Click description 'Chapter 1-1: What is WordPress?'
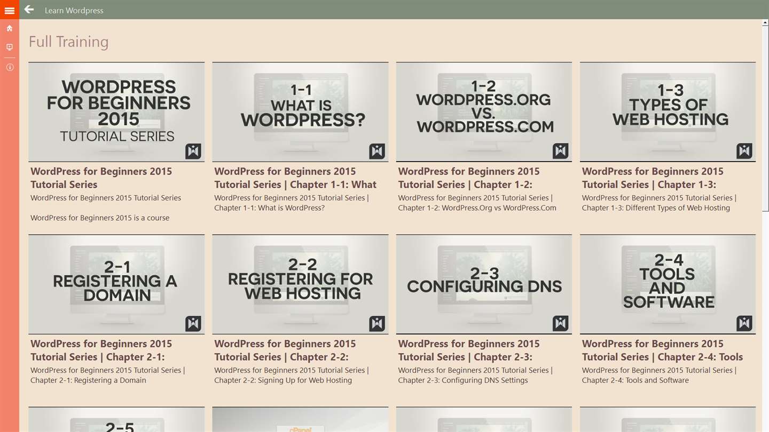769x432 pixels. [270, 208]
